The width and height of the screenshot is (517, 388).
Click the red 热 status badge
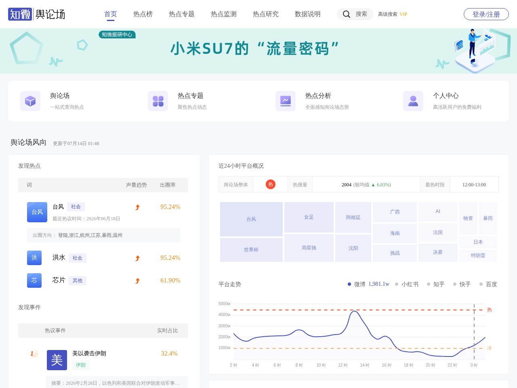(271, 184)
